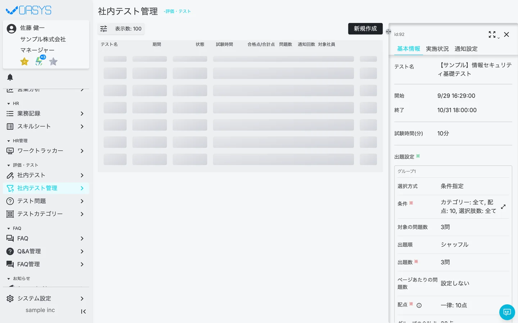This screenshot has width=518, height=323.
Task: Click the FAQ chat bubbles icon
Action: (10, 238)
